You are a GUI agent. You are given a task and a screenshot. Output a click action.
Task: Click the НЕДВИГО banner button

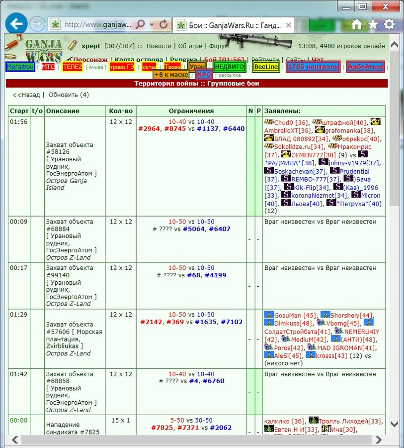coord(230,67)
